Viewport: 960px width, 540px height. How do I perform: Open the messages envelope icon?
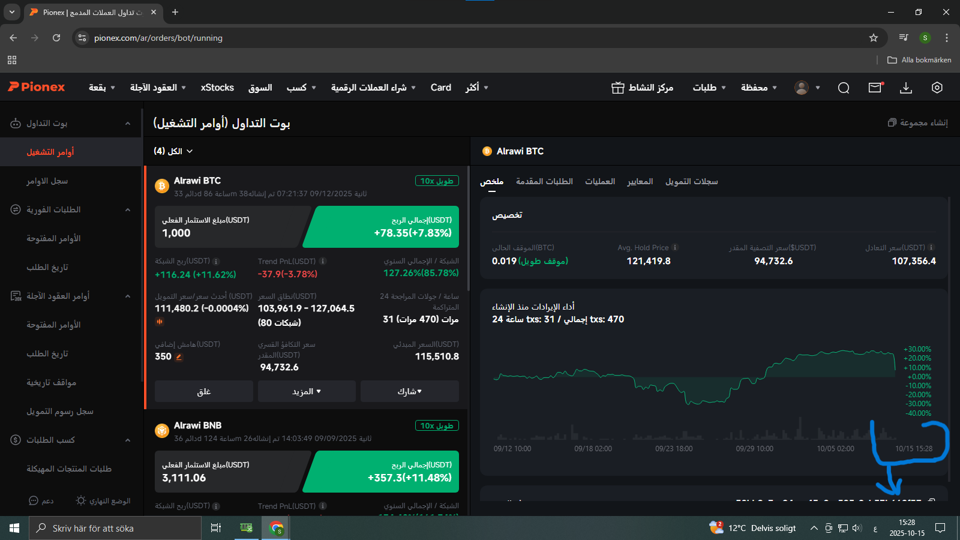click(875, 88)
